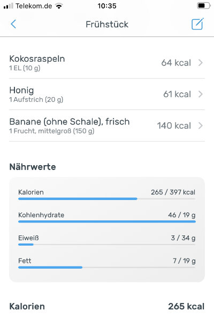Viewport: 214px width, 318px height.
Task: Tap the 265 kcal total value
Action: click(x=186, y=306)
